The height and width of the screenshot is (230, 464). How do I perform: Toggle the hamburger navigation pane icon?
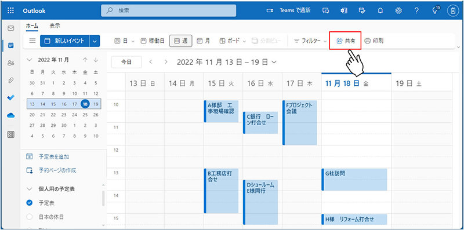pyautogui.click(x=32, y=41)
